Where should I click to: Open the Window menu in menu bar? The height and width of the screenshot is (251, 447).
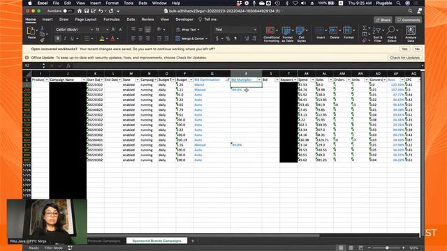tap(159, 3)
